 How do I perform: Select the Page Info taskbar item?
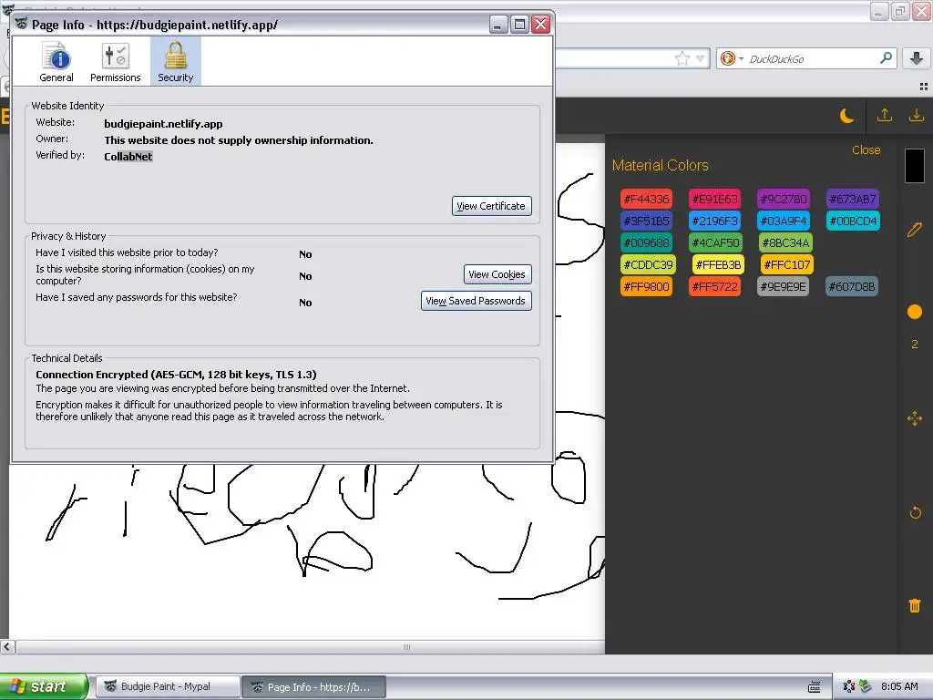tap(314, 686)
